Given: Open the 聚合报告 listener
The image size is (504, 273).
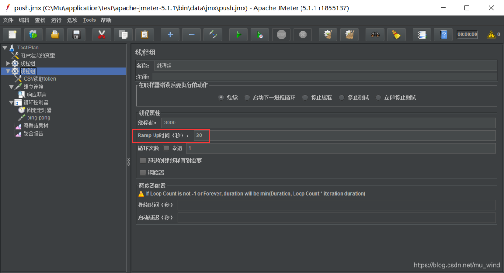Looking at the screenshot, I should 34,133.
